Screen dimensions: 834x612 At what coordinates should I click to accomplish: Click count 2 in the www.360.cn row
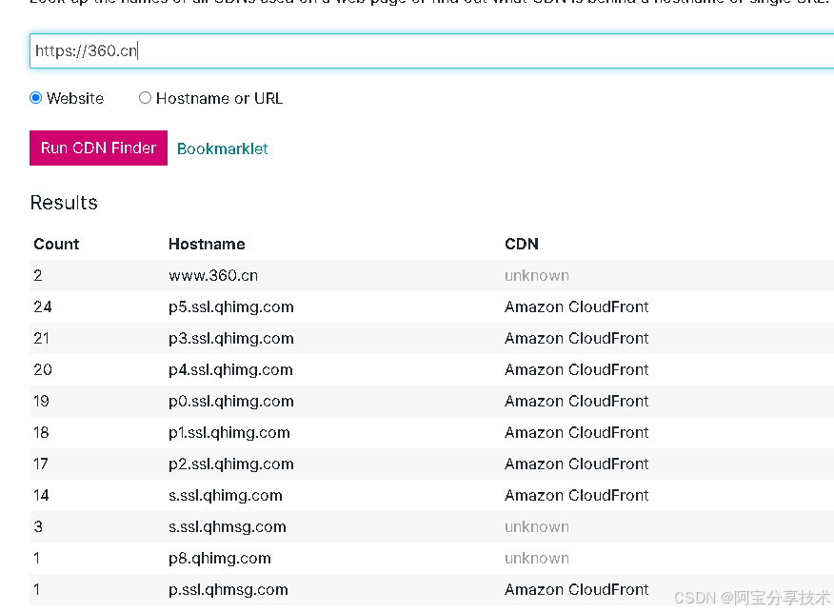[x=38, y=275]
